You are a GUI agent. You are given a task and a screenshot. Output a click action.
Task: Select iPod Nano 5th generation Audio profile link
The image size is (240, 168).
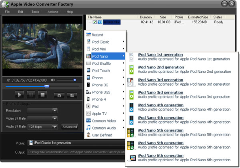[160, 143]
